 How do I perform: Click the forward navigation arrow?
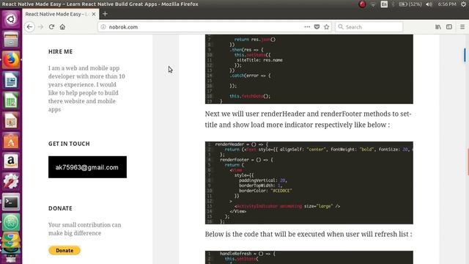(41, 27)
